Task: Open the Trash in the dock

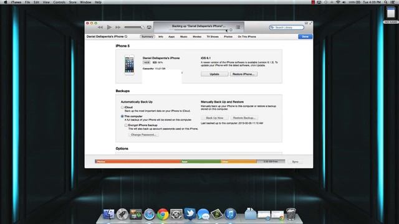Action: 291,214
